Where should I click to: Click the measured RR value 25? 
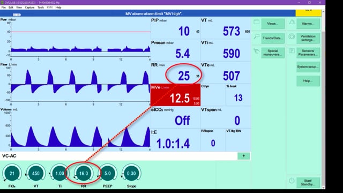pos(184,76)
